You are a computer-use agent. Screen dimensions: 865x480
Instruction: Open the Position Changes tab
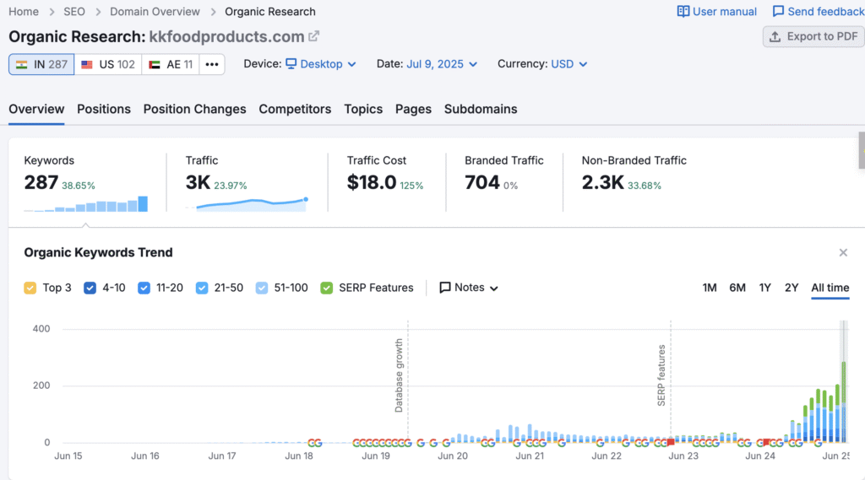tap(195, 109)
